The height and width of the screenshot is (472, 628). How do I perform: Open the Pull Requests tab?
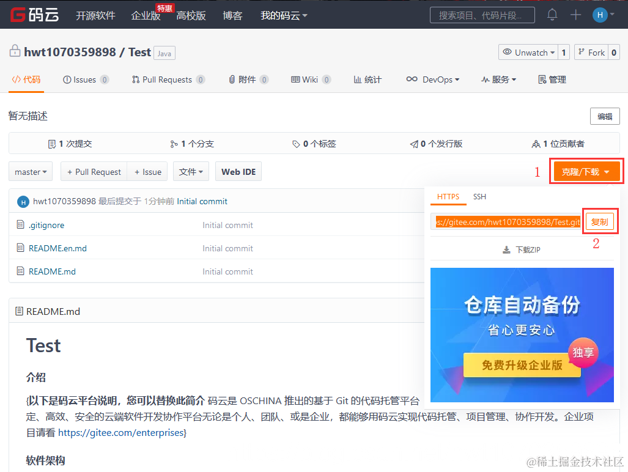pos(168,79)
